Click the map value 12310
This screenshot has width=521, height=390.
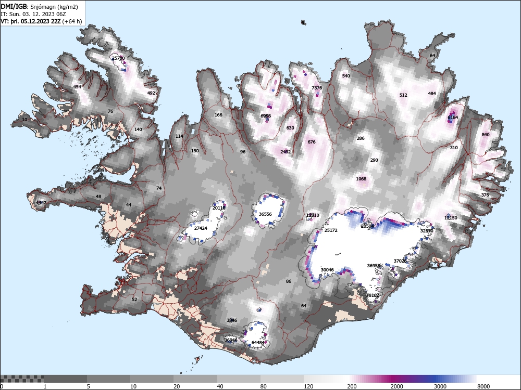(x=313, y=215)
